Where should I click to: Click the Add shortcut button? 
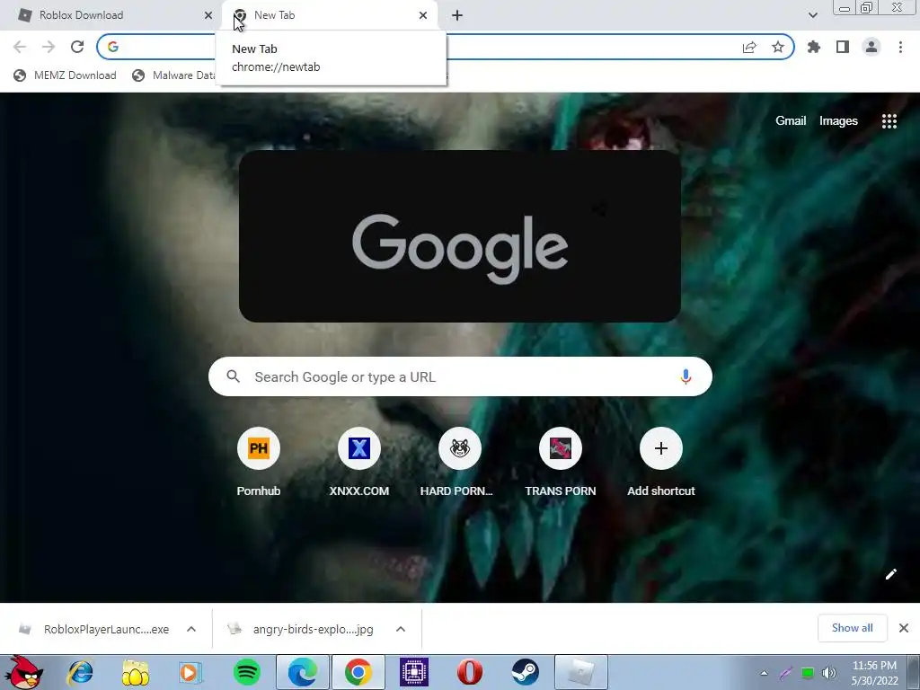[x=660, y=463]
